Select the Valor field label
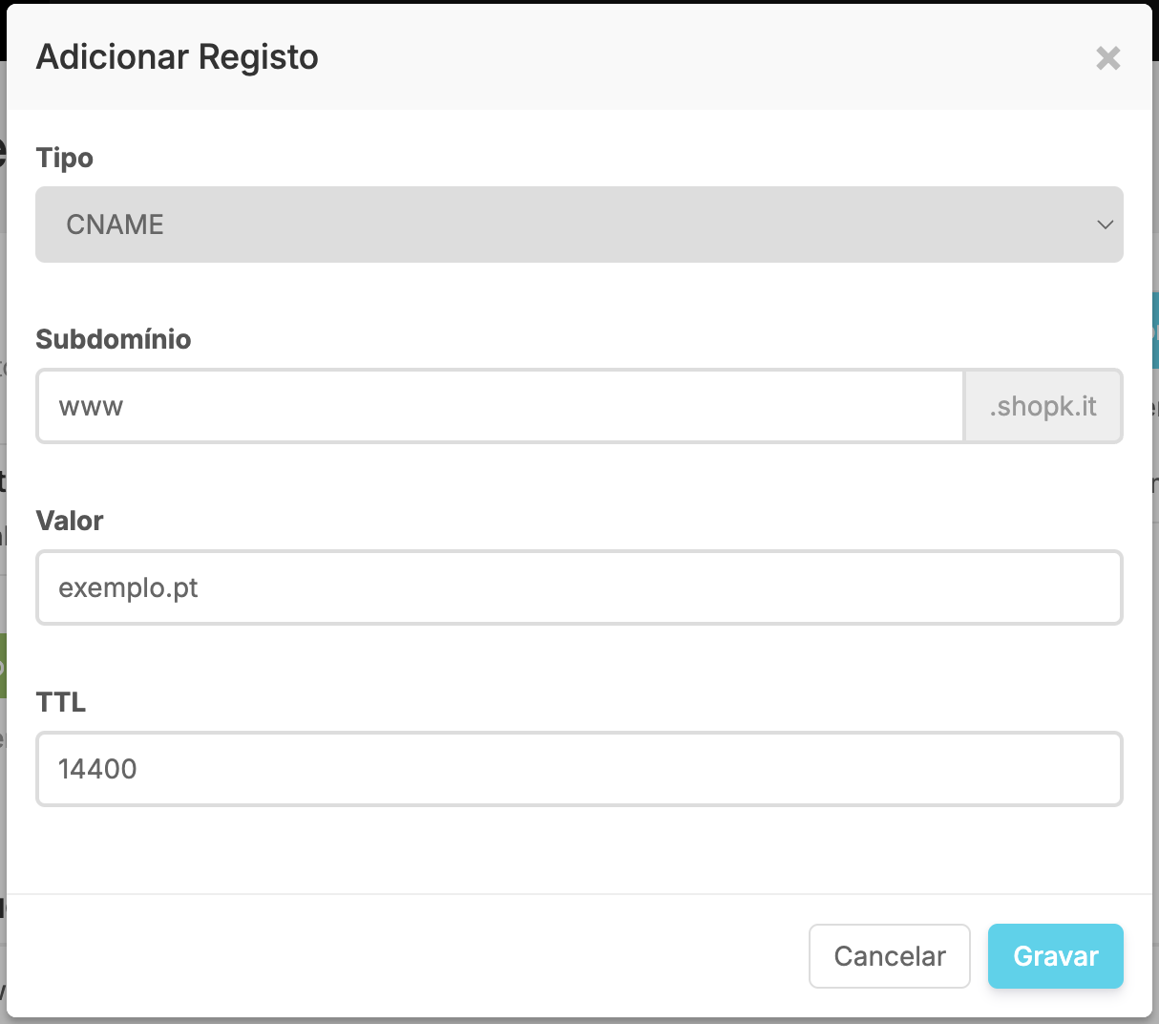Image resolution: width=1159 pixels, height=1024 pixels. click(x=69, y=521)
